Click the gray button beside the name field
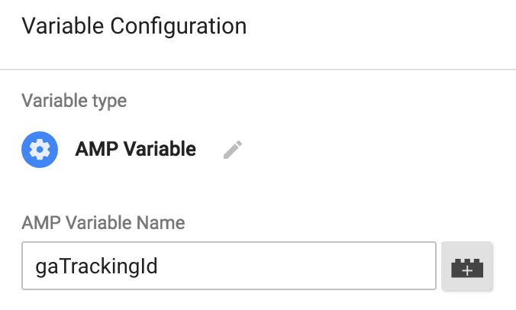 (x=467, y=266)
